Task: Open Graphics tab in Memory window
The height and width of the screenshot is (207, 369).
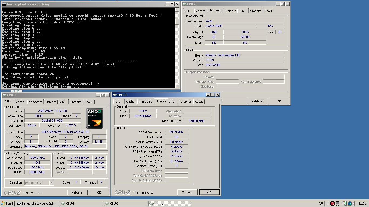Action: click(x=186, y=102)
